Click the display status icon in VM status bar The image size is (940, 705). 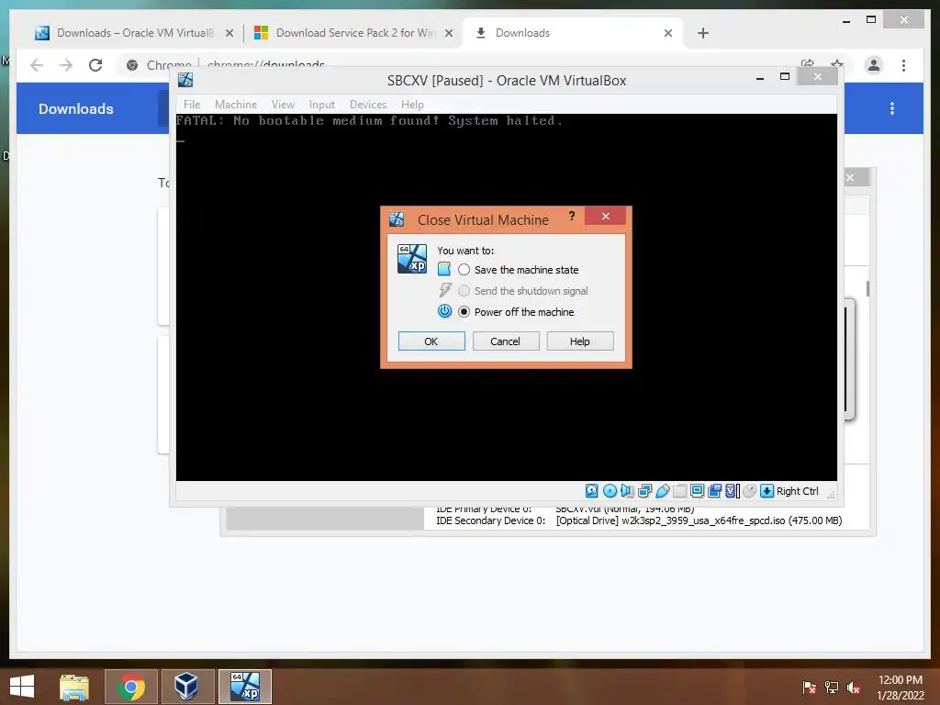tap(698, 491)
